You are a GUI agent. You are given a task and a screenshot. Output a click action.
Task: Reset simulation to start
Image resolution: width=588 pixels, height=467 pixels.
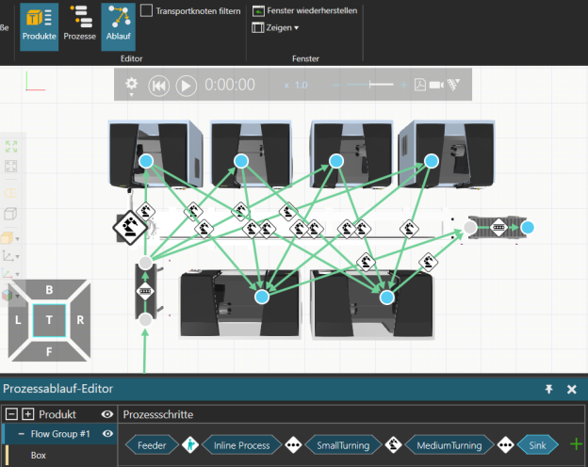[158, 86]
